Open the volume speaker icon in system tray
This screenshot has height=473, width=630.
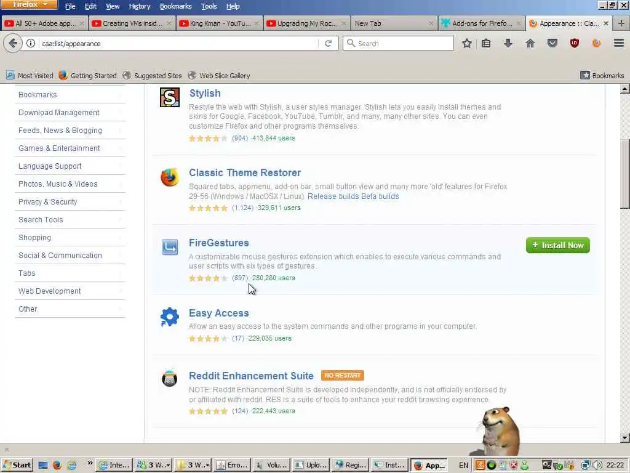point(597,466)
